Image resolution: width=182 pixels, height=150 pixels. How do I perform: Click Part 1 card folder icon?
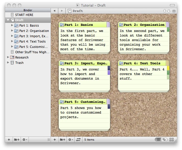(x=62, y=25)
